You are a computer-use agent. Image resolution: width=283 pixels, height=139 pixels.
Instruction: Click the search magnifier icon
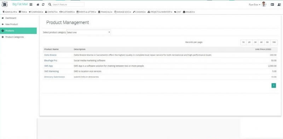tap(50, 5)
